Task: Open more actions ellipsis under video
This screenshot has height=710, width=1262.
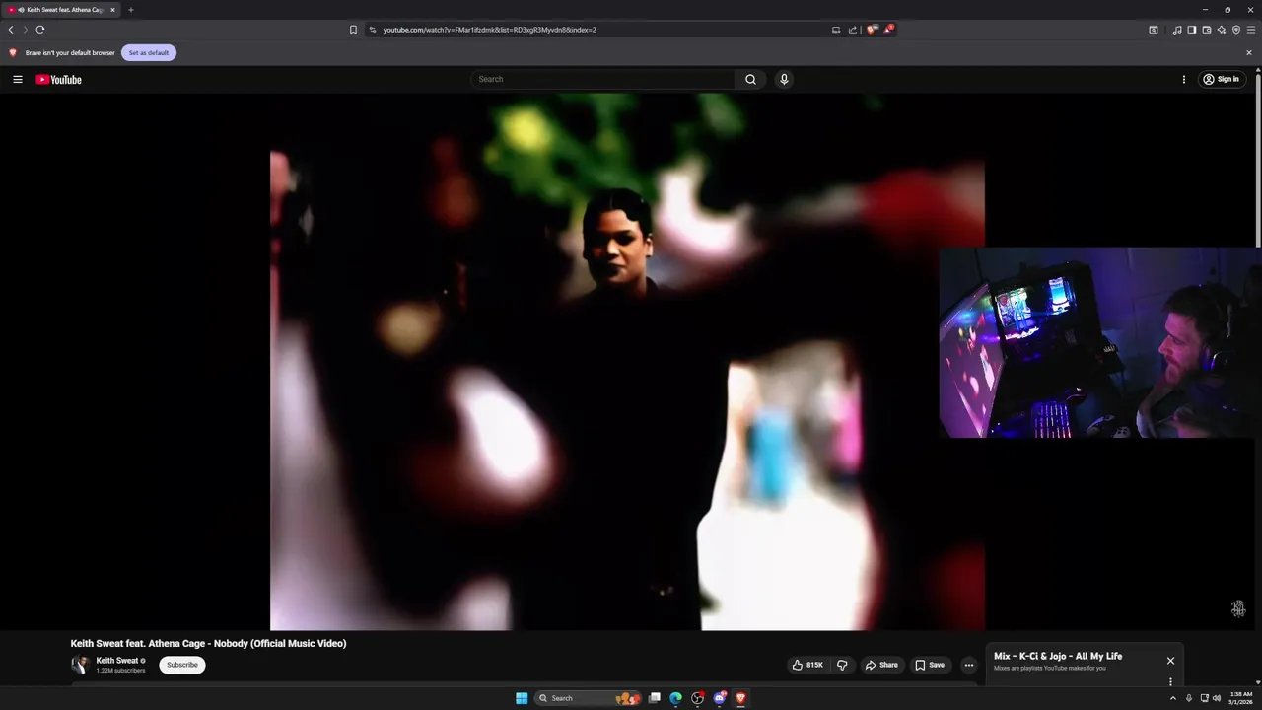Action: 968,665
